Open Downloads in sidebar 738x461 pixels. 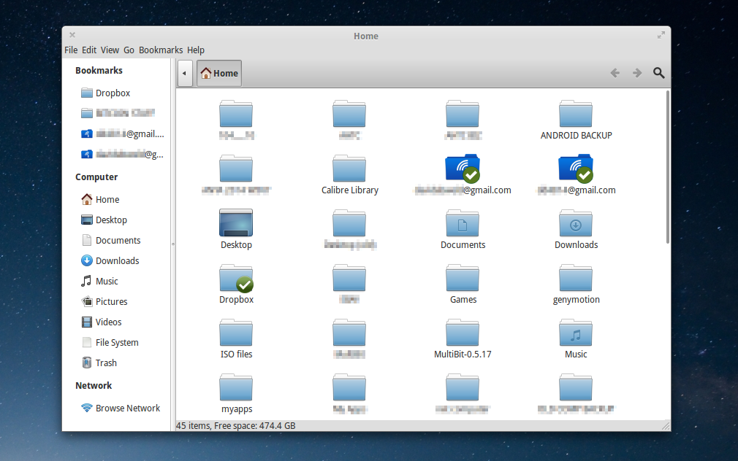(x=110, y=261)
